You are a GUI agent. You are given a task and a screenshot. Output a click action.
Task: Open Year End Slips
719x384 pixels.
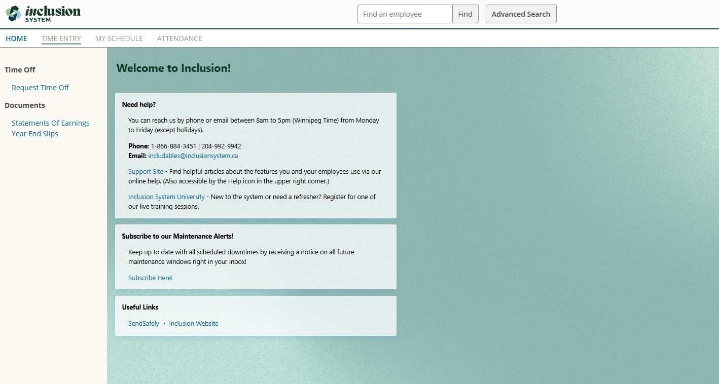[x=35, y=134]
